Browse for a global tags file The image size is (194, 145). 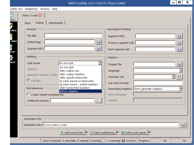[99, 42]
